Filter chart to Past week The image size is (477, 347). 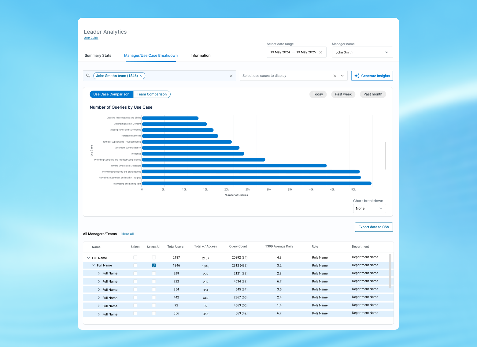pyautogui.click(x=343, y=94)
